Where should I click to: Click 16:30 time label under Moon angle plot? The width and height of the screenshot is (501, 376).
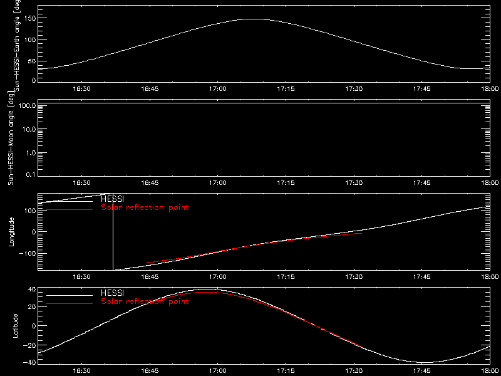(82, 183)
